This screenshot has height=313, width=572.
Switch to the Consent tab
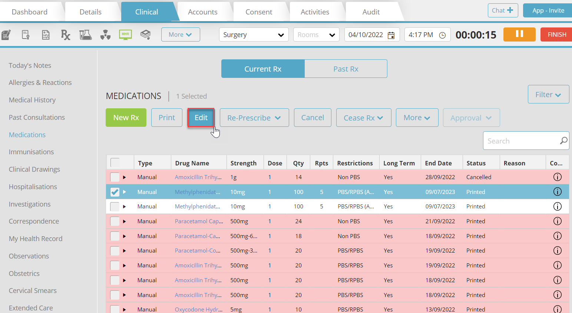coord(259,12)
